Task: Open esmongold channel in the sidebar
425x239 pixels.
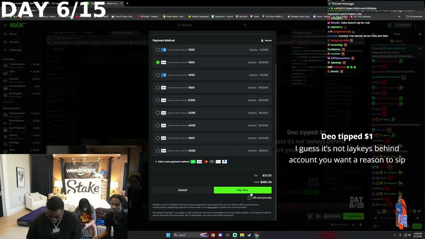Action: click(x=21, y=95)
